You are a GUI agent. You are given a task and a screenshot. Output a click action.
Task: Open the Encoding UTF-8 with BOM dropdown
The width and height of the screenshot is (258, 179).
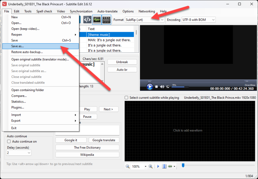(x=213, y=20)
